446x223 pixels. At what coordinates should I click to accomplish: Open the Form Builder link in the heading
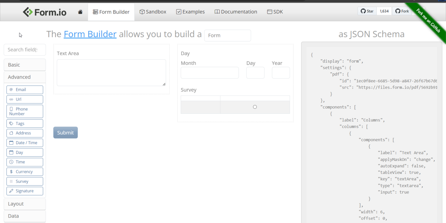click(x=90, y=34)
